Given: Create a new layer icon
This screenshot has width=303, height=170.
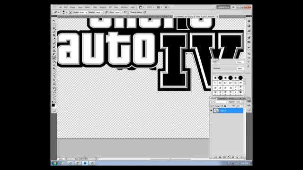Looking at the screenshot, I should coord(237,157).
